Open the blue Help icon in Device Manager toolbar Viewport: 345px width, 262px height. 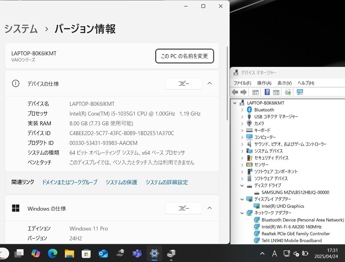(x=267, y=92)
